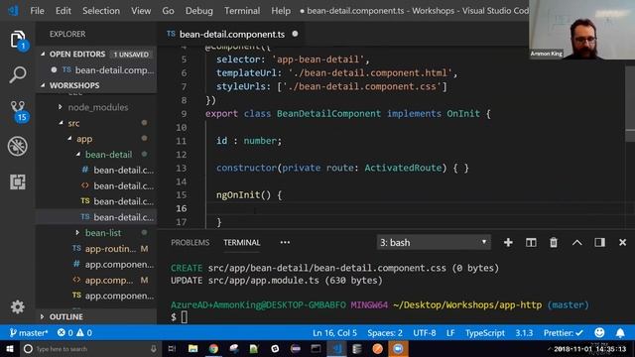Kill terminal with trash icon
This screenshot has height=357, width=635.
[x=554, y=242]
